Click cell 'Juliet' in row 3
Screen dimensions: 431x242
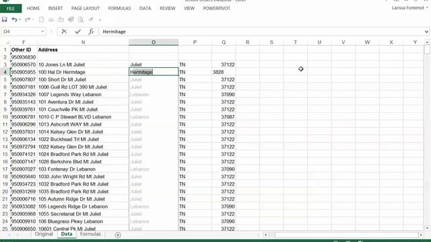tap(154, 65)
